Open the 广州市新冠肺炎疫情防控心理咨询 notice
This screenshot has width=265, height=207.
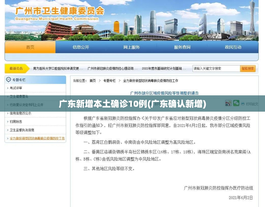pos(112,68)
